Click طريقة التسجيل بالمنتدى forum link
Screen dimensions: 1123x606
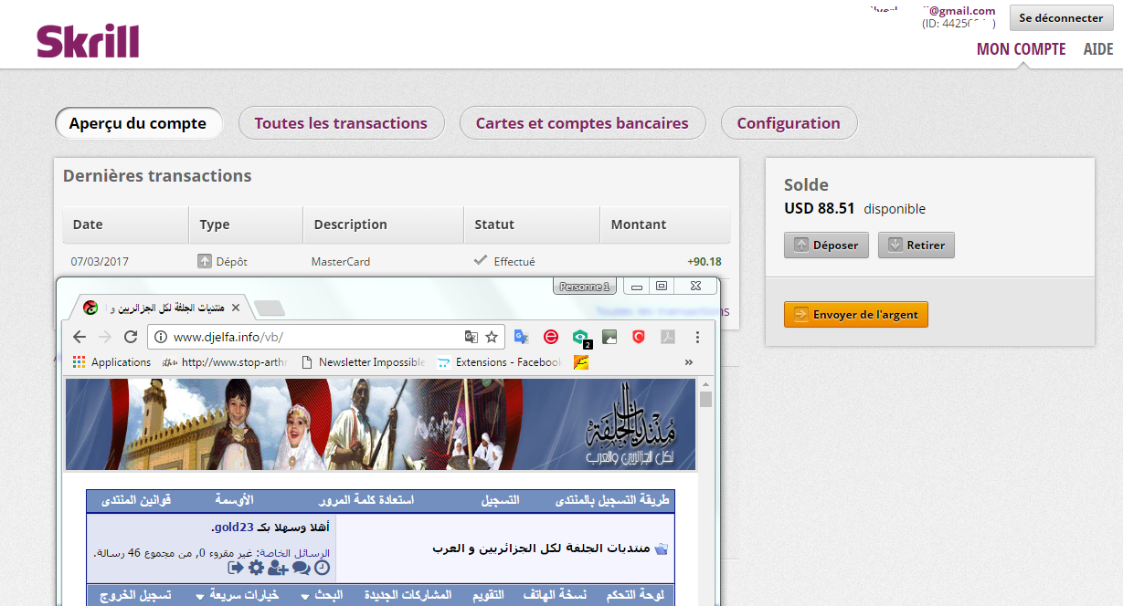click(x=612, y=500)
